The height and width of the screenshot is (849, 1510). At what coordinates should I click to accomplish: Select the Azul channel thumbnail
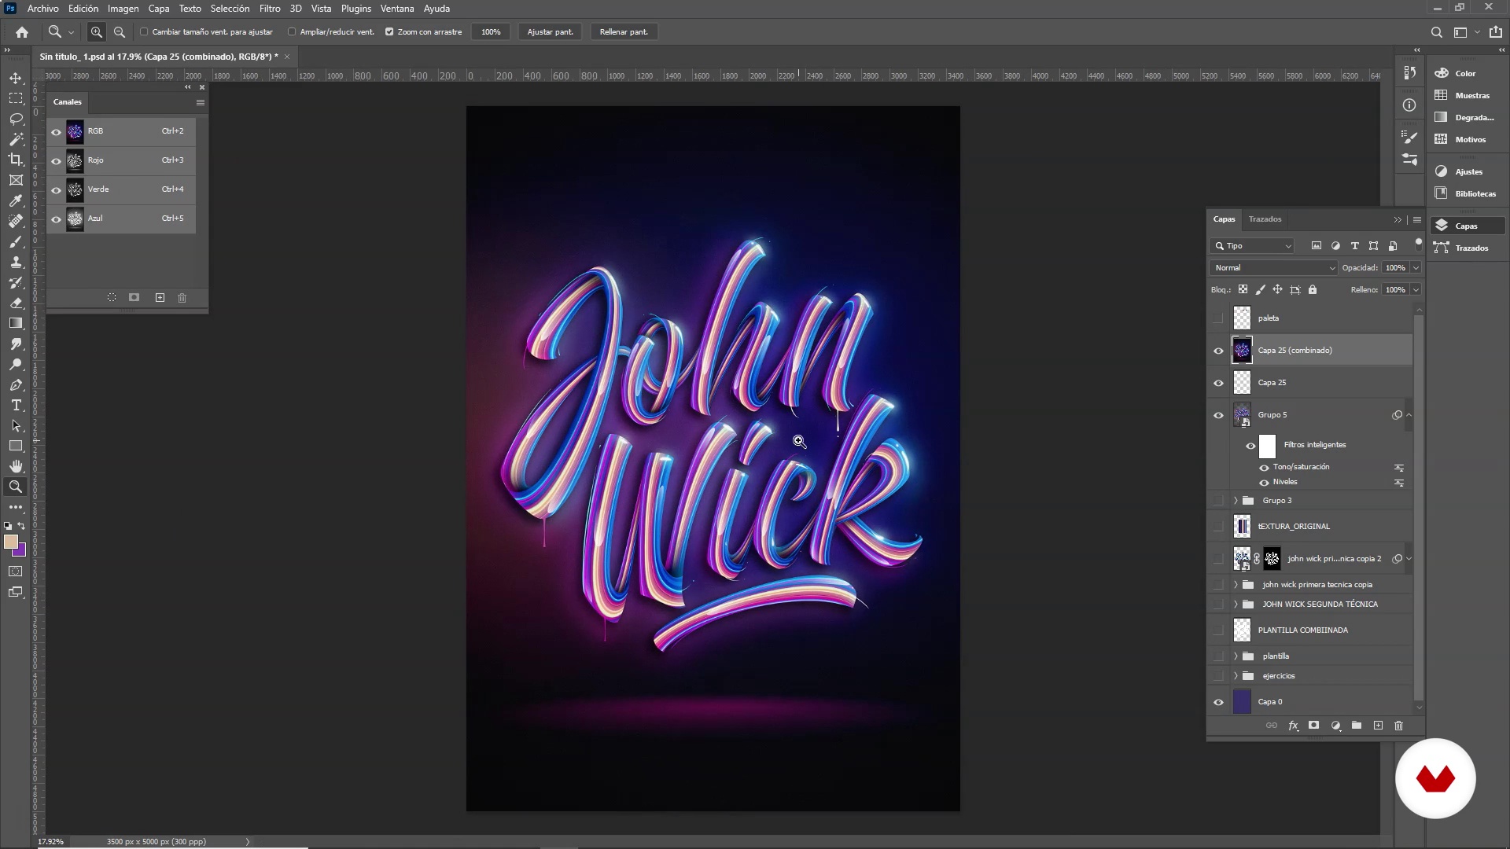[x=75, y=219]
